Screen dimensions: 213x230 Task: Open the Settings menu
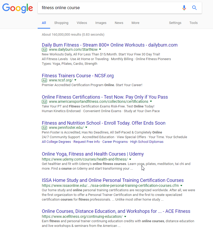pos(175,23)
